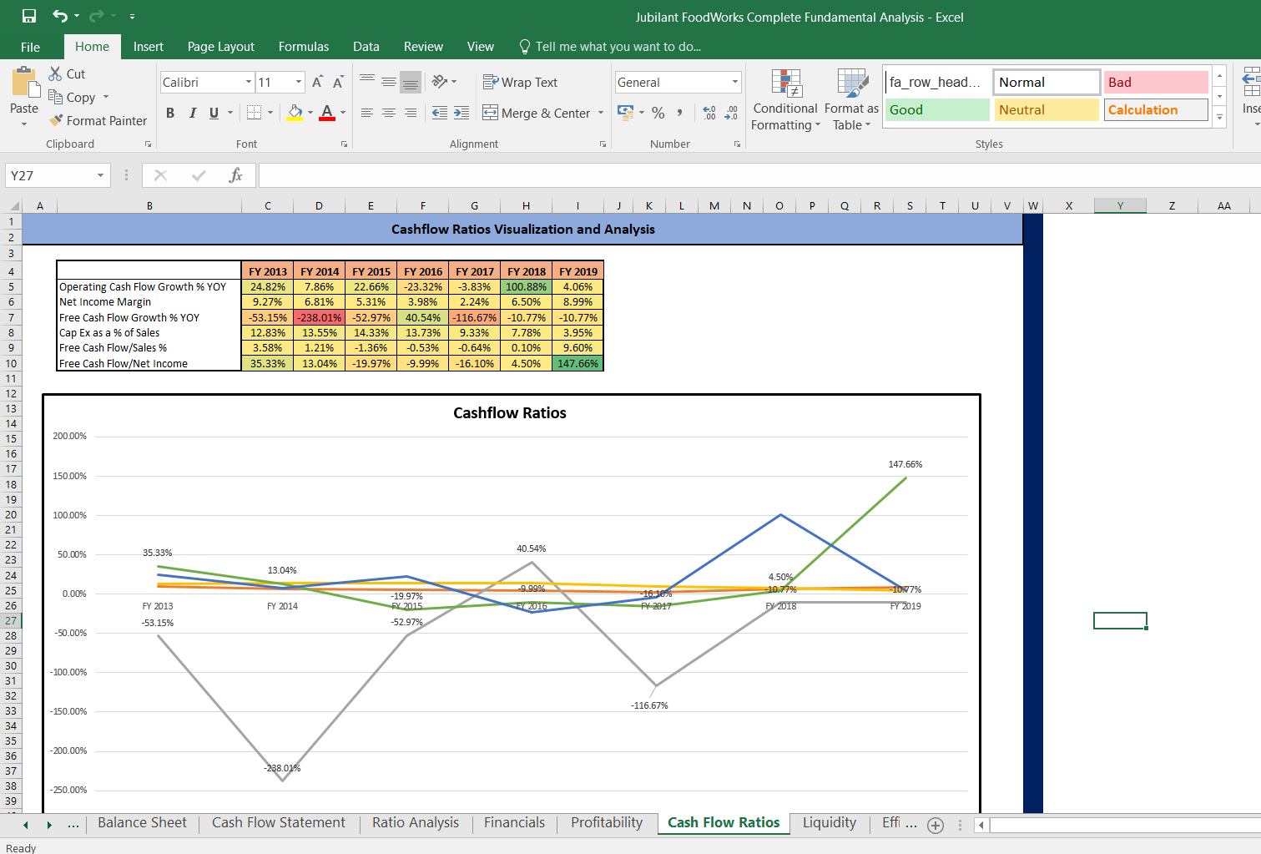Screen dimensions: 1261x854
Task: Select column Y header
Action: pos(1120,205)
